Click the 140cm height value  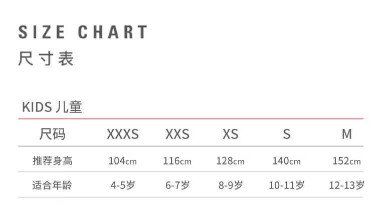click(x=287, y=161)
